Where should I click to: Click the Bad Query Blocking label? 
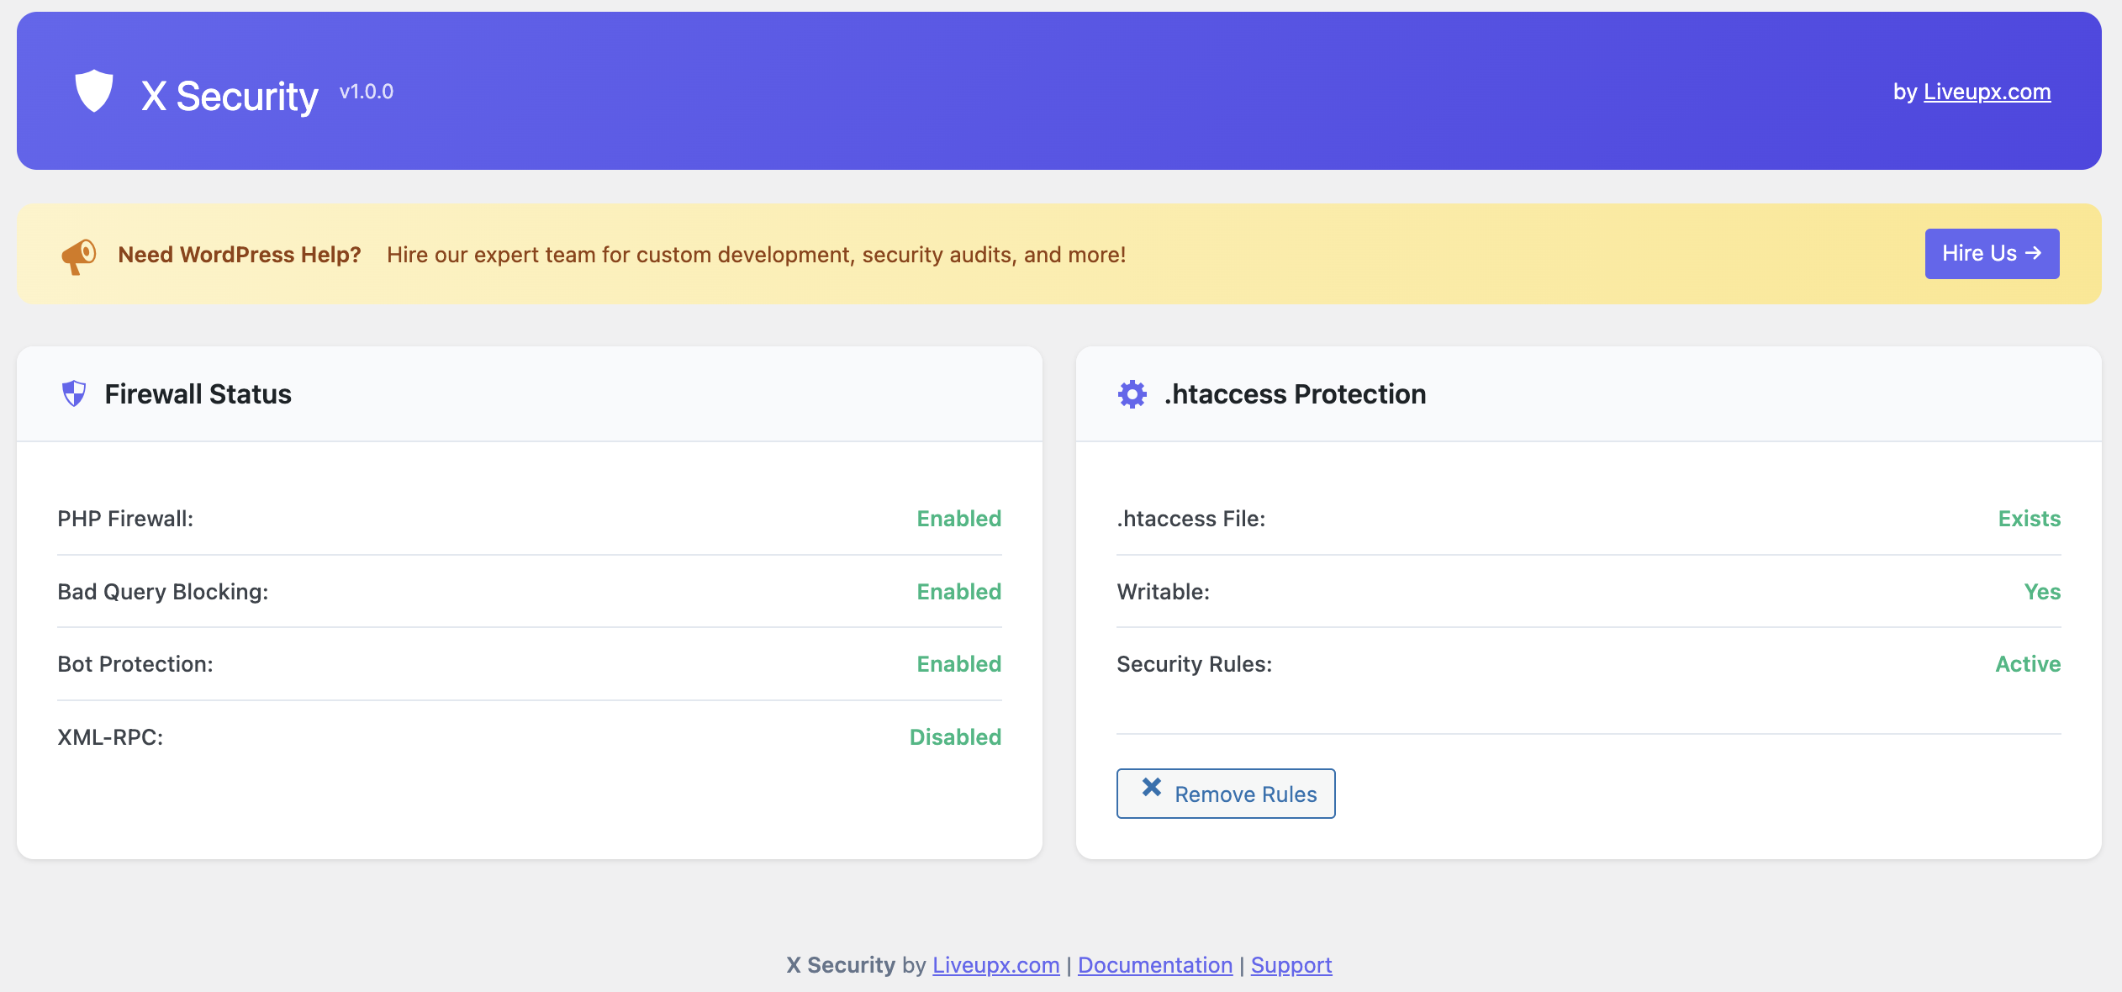pyautogui.click(x=163, y=592)
